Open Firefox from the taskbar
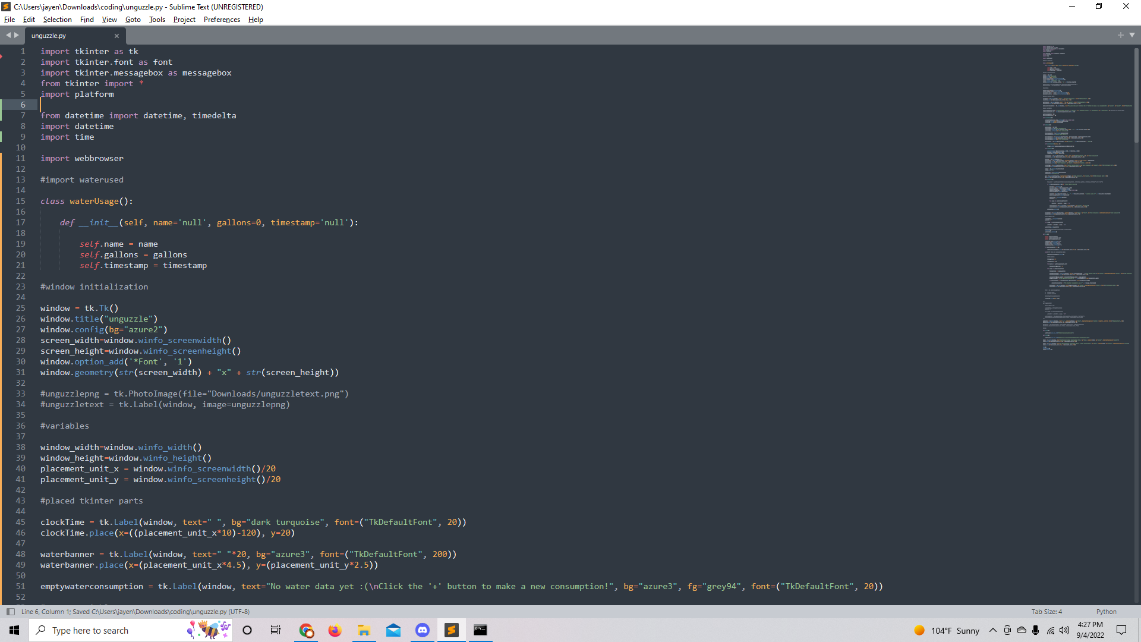Screen dimensions: 1141x642 click(335, 630)
